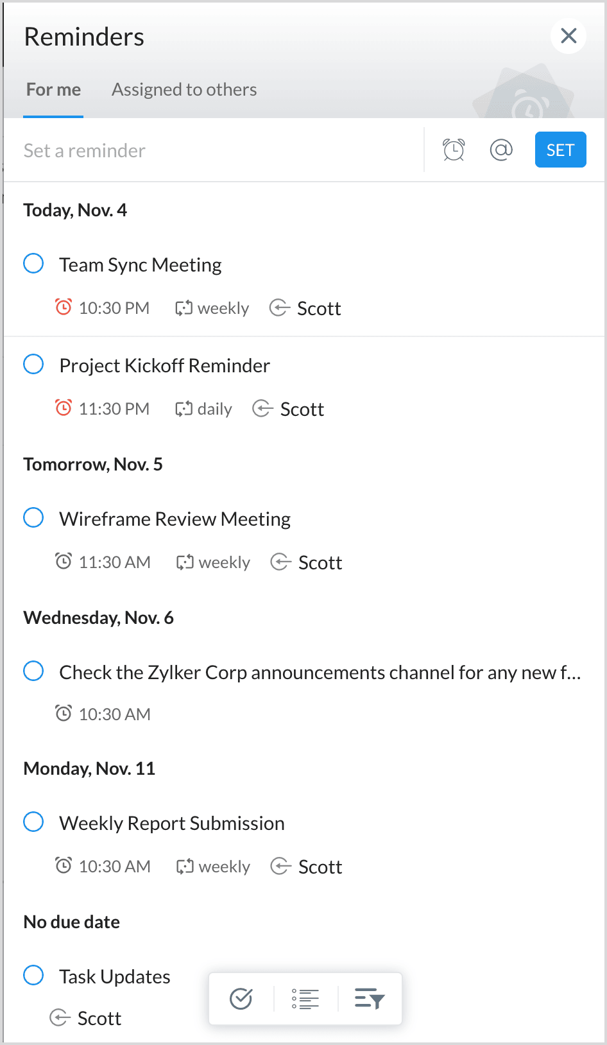Click the 11:30 PM time on Project Kickoff Reminder
The width and height of the screenshot is (607, 1045).
point(114,409)
